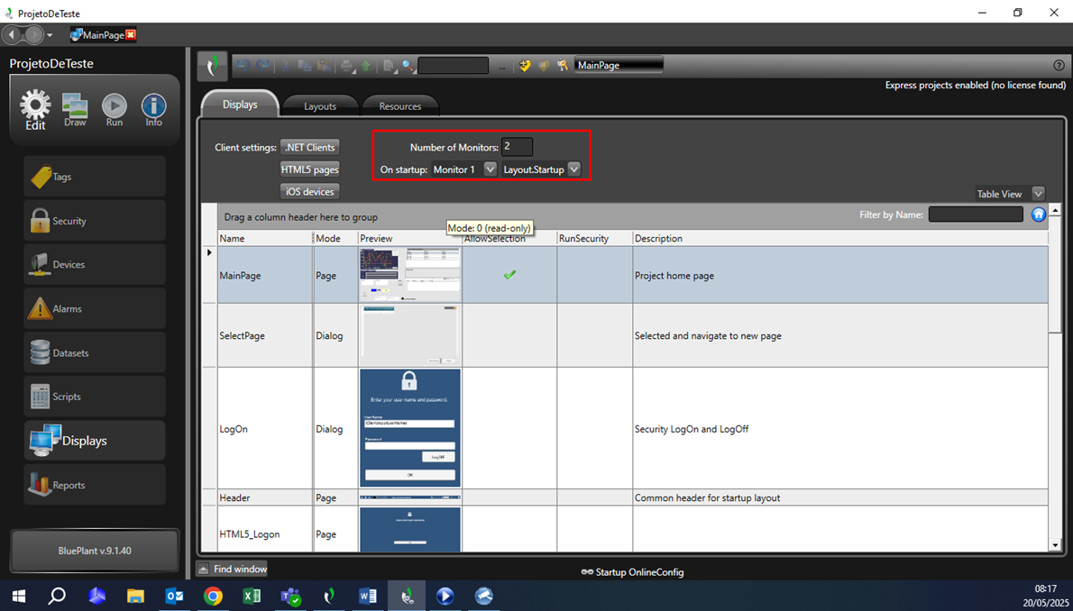Image resolution: width=1073 pixels, height=611 pixels.
Task: Click the .NET Clients button
Action: coord(310,147)
